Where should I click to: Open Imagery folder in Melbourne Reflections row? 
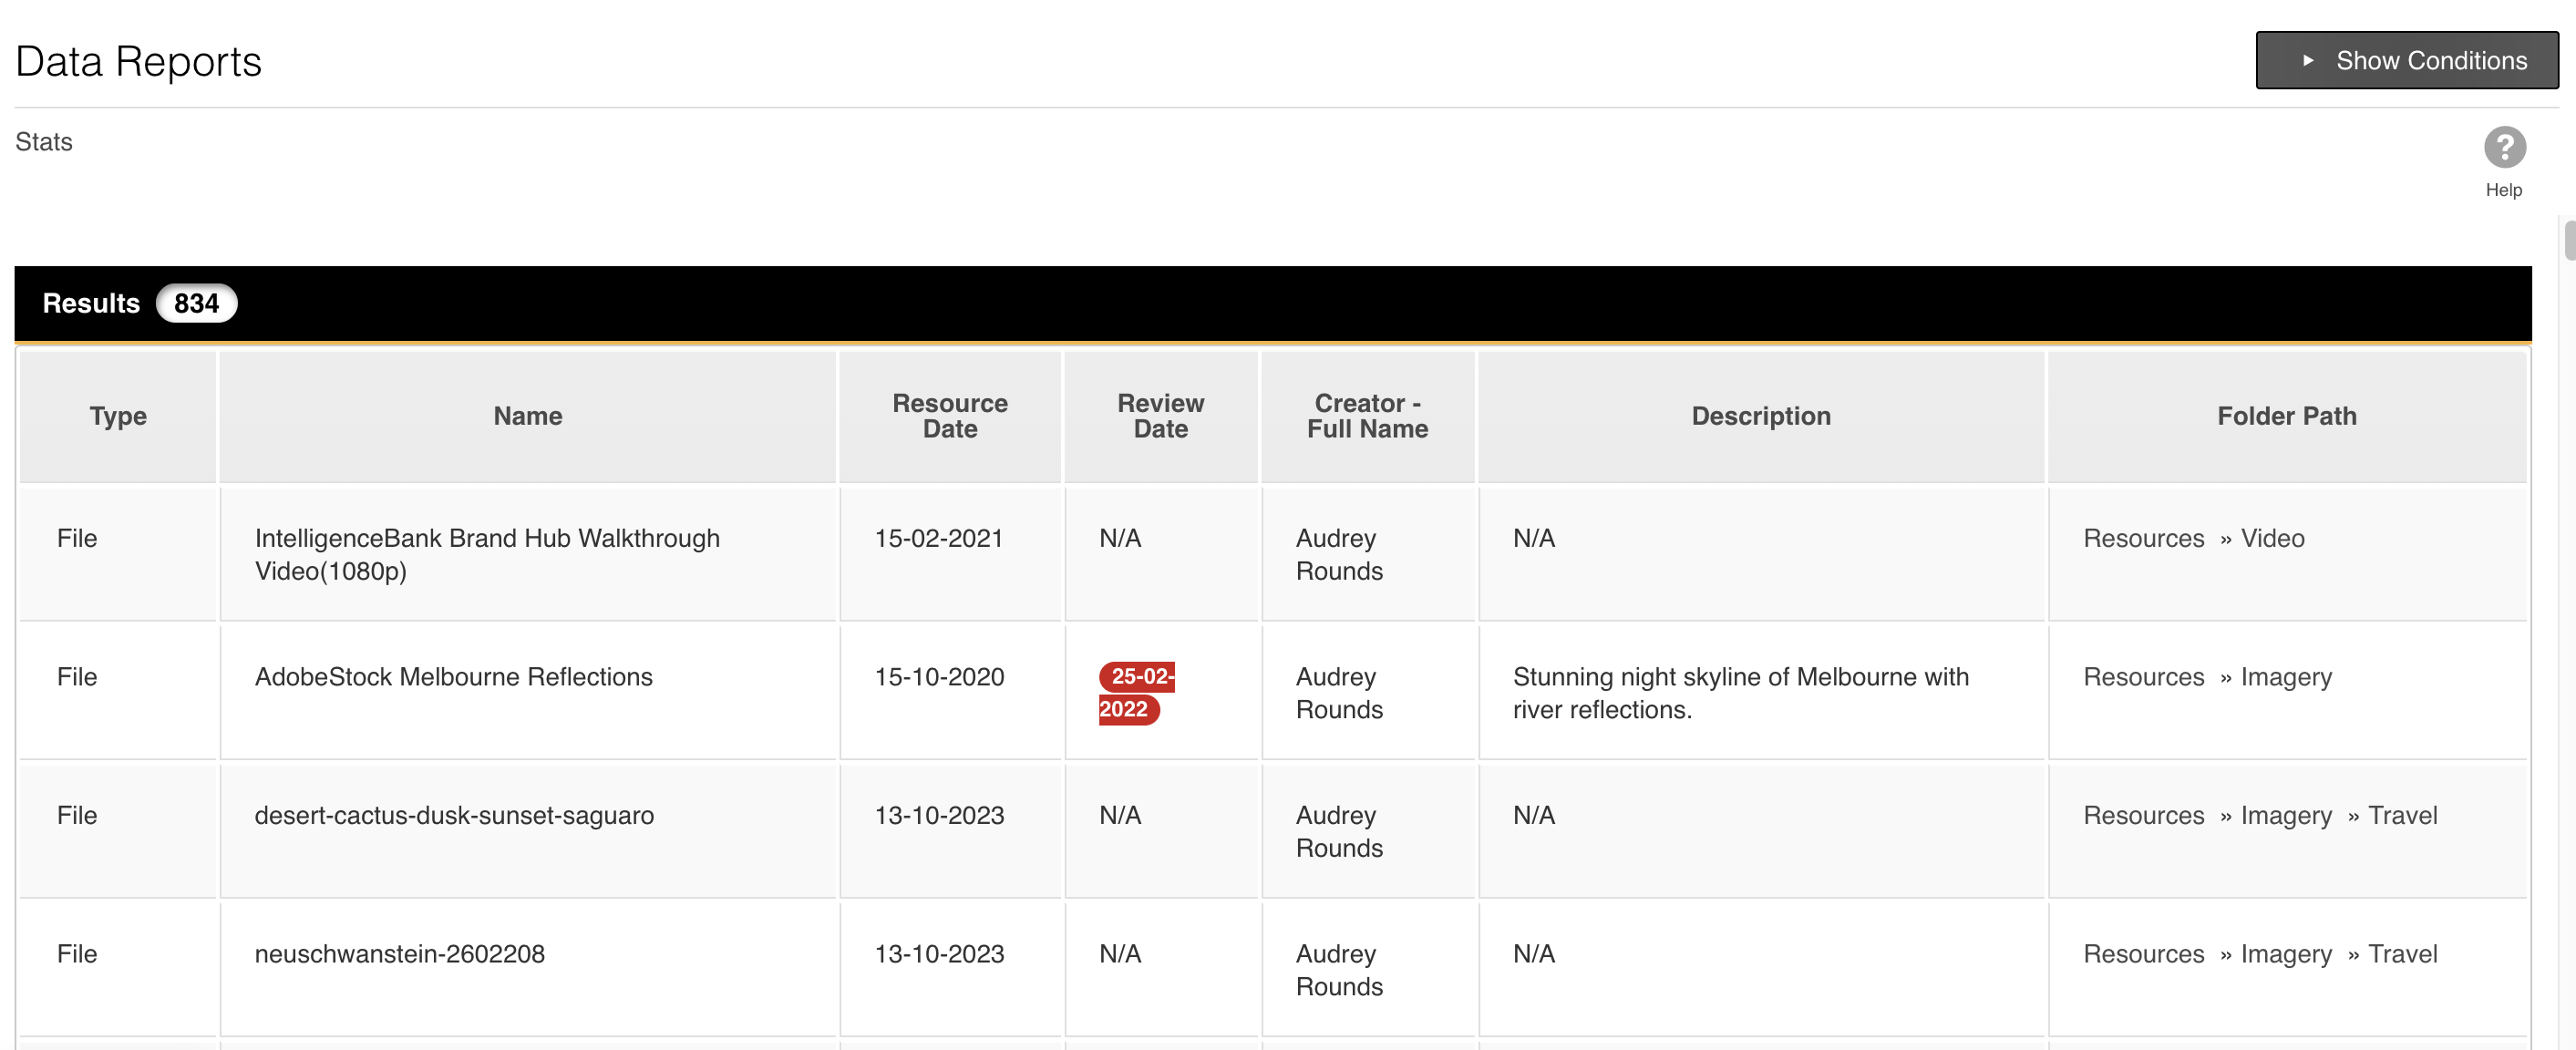click(x=2285, y=677)
